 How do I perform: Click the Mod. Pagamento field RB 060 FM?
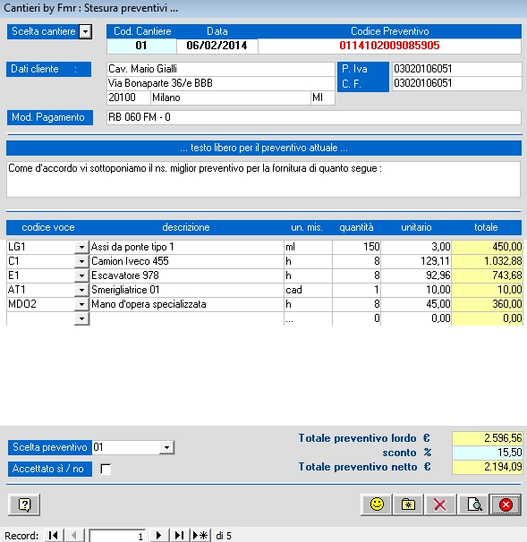(314, 117)
